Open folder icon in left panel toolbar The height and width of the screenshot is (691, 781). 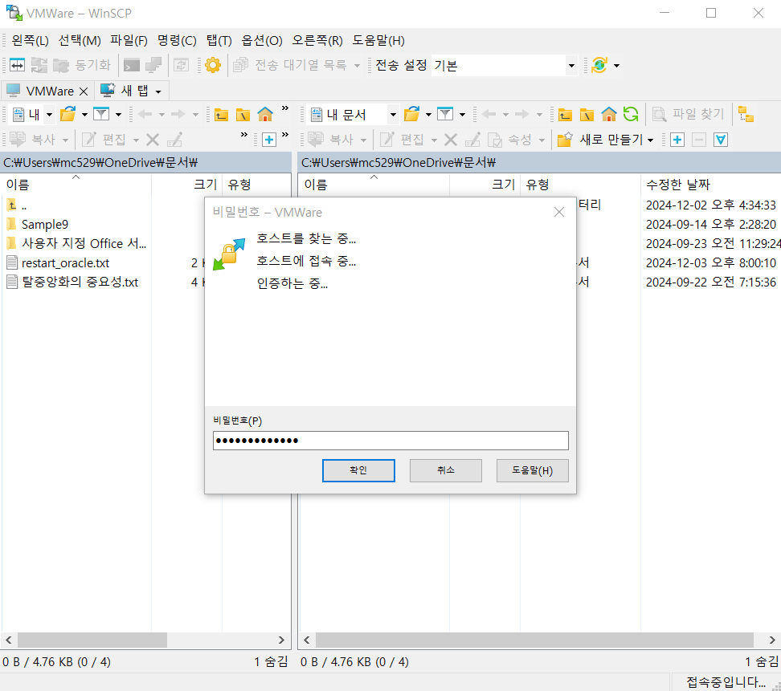pos(67,115)
